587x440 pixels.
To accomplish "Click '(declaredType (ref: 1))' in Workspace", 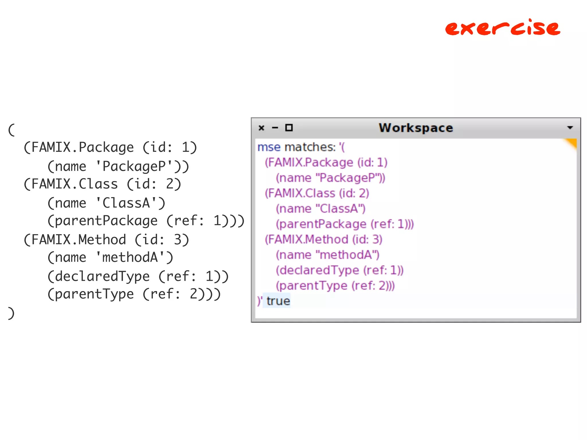I will click(x=340, y=270).
